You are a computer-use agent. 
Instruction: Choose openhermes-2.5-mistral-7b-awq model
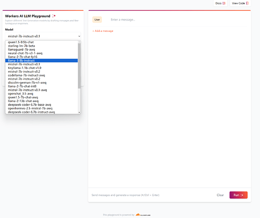[41, 108]
